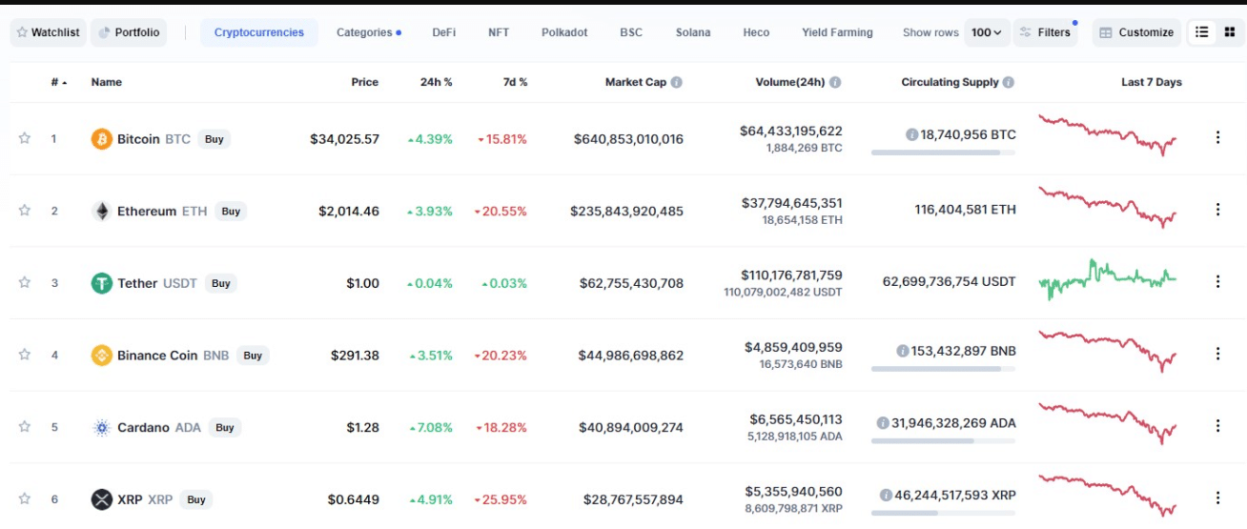This screenshot has width=1247, height=529.
Task: Click the Cardano logo icon
Action: 101,428
